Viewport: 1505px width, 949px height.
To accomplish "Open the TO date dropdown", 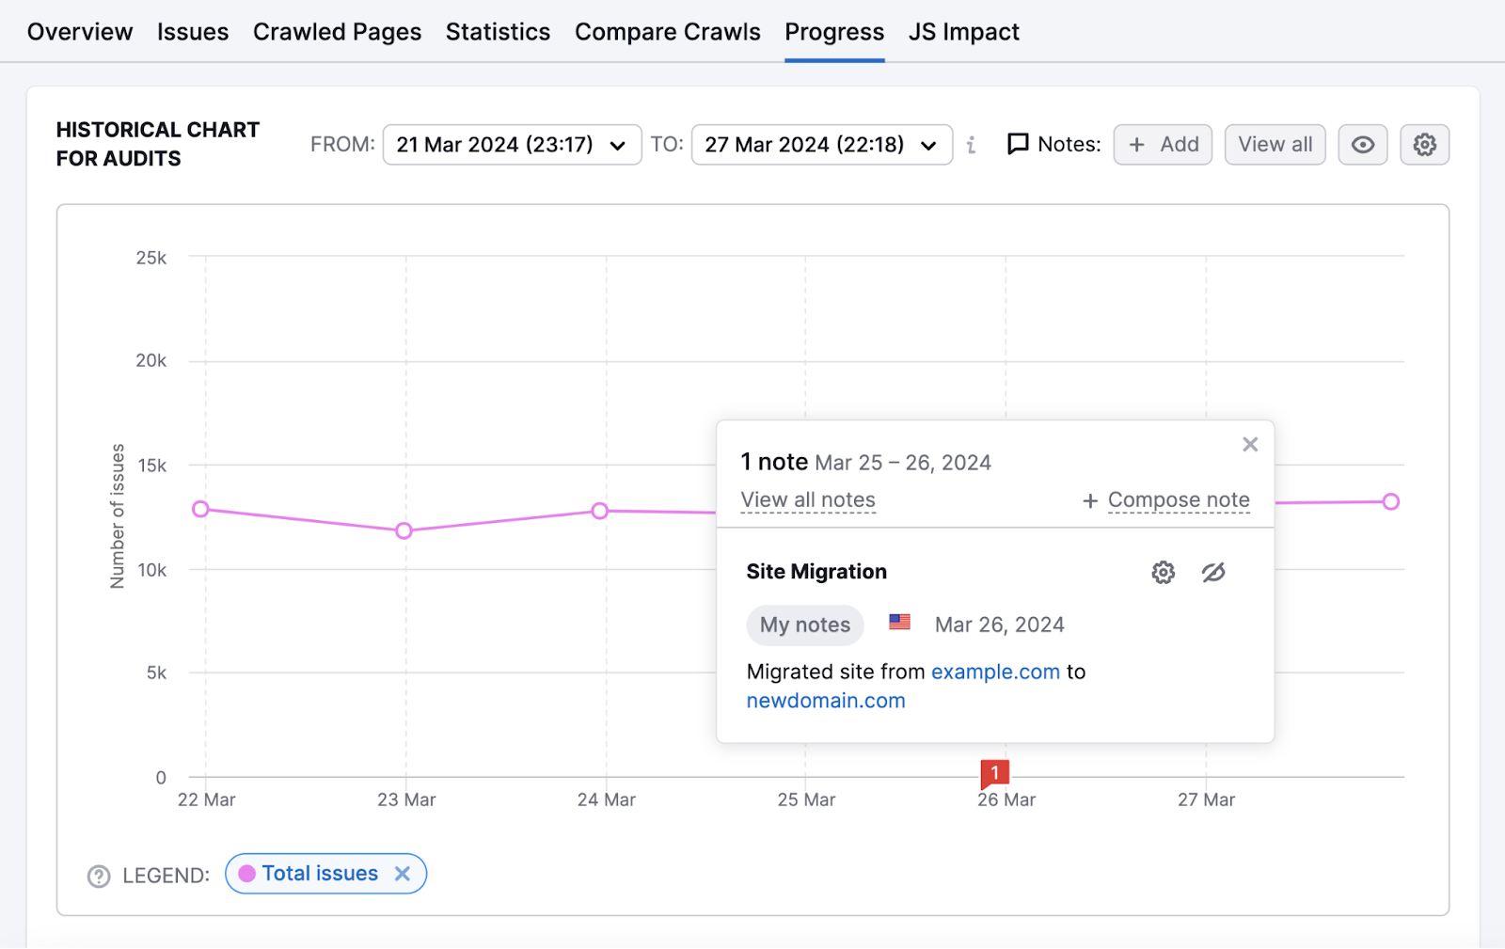I will coord(927,145).
